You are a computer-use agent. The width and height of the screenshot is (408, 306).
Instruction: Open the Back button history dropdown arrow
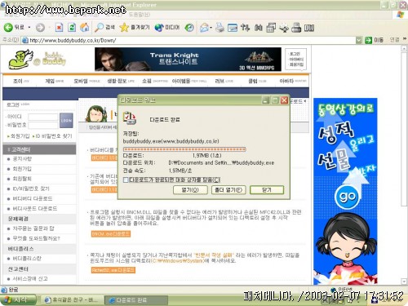(29, 28)
